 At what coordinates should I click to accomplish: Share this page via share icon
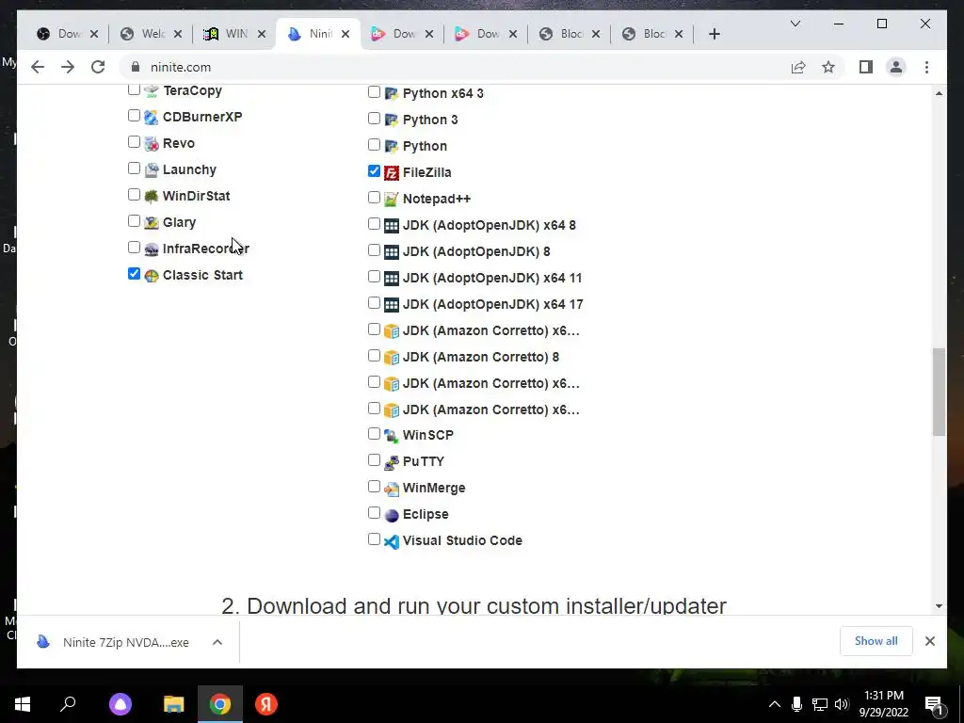click(798, 67)
